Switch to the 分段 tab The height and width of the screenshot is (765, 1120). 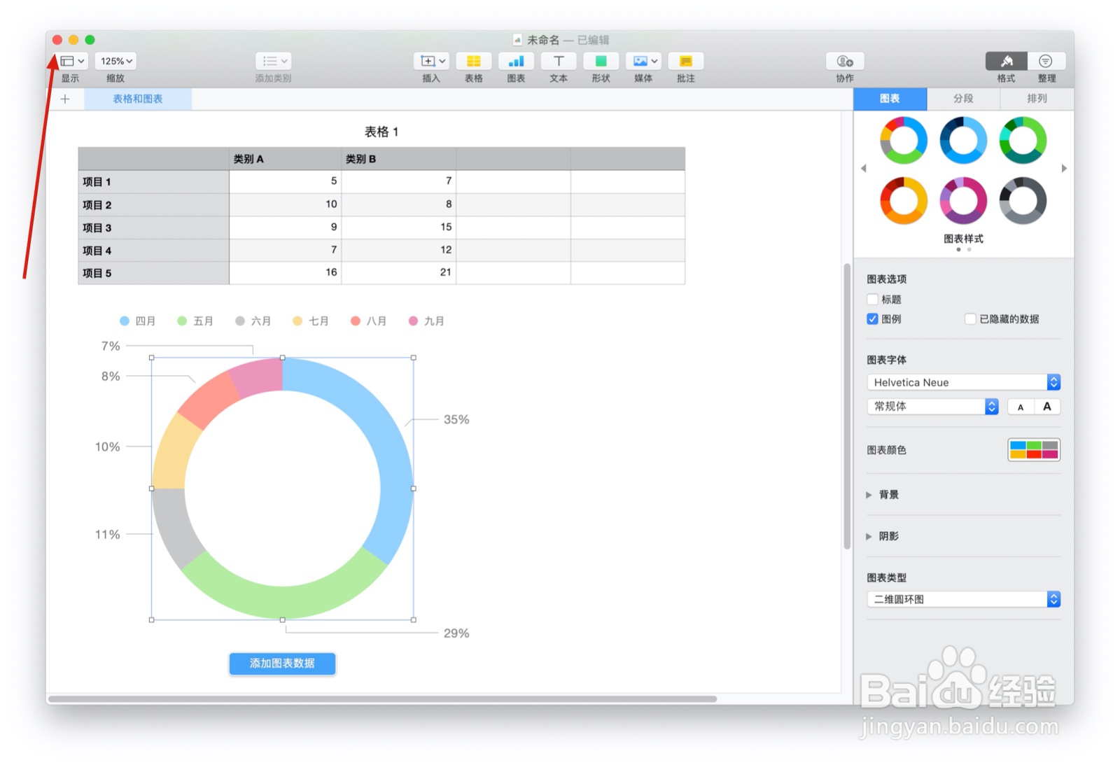(x=963, y=99)
